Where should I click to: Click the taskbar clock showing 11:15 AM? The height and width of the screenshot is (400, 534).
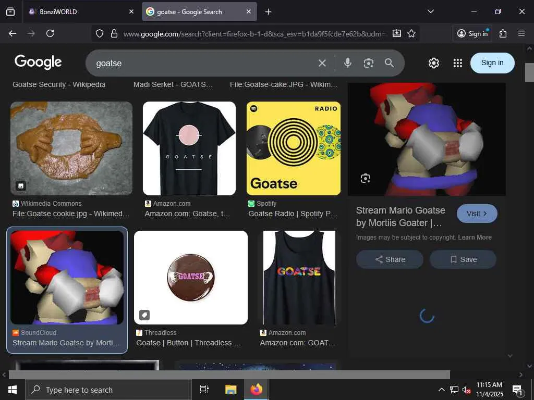[489, 390]
